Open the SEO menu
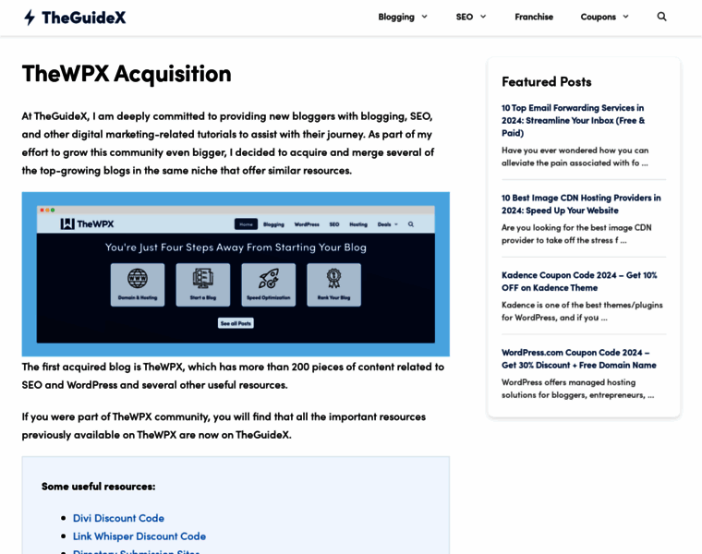702x554 pixels. pos(465,17)
